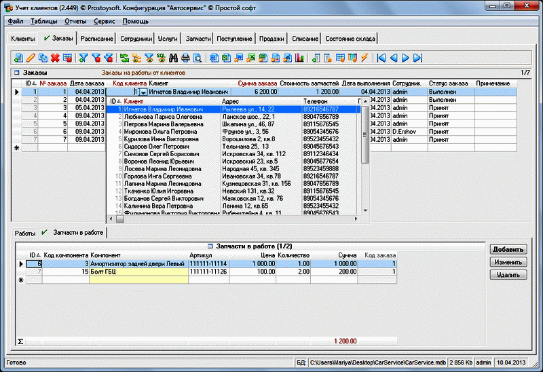
Task: Click the binoculars search icon
Action: point(172,58)
